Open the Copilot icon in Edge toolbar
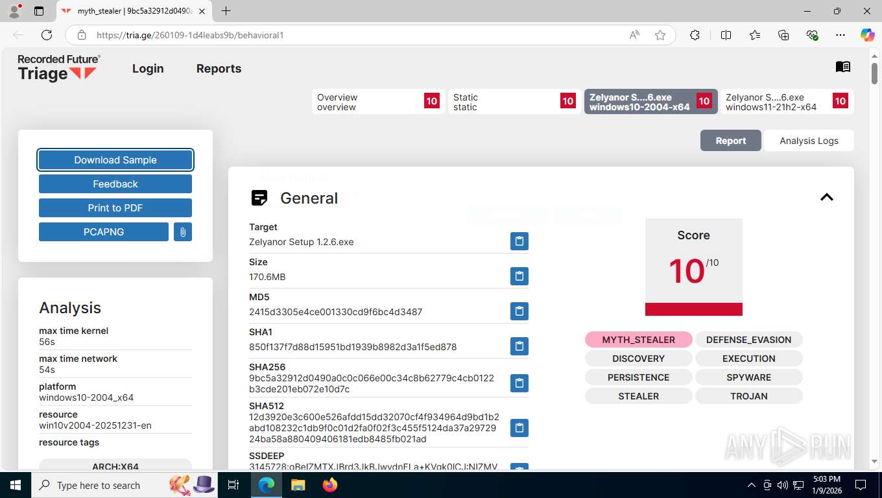 [x=867, y=35]
